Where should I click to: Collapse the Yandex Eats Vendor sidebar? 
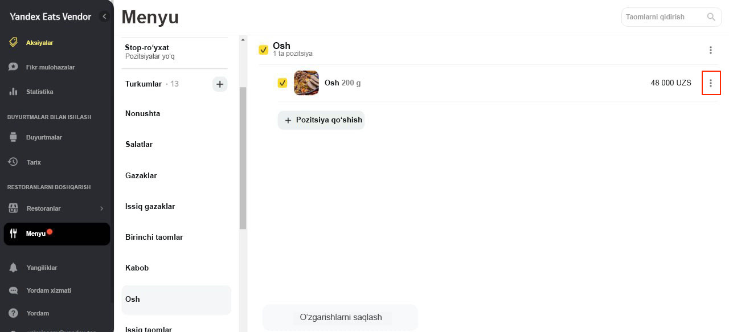(x=104, y=17)
